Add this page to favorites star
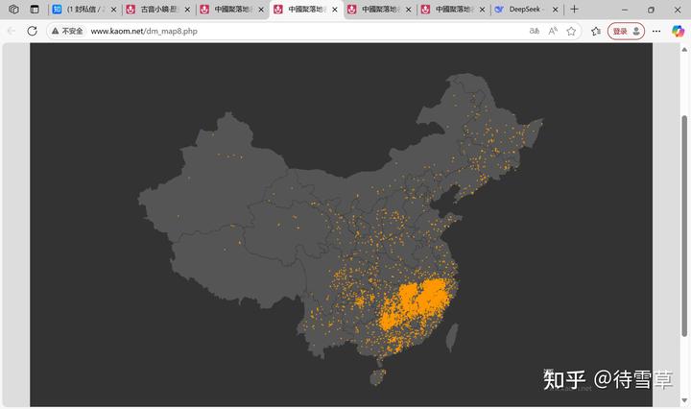 [571, 31]
